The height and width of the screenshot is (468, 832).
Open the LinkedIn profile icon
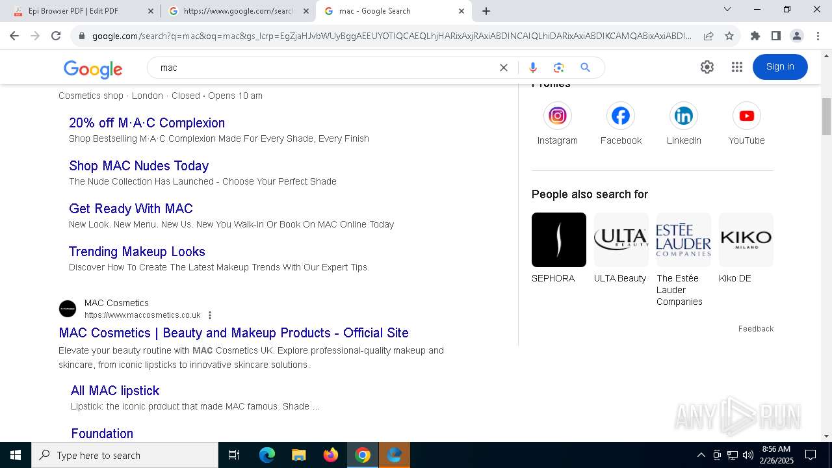(x=684, y=116)
